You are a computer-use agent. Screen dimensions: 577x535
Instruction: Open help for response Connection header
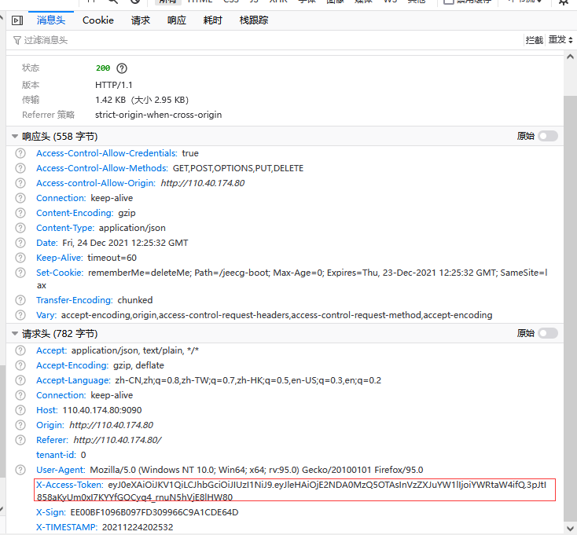[x=20, y=198]
